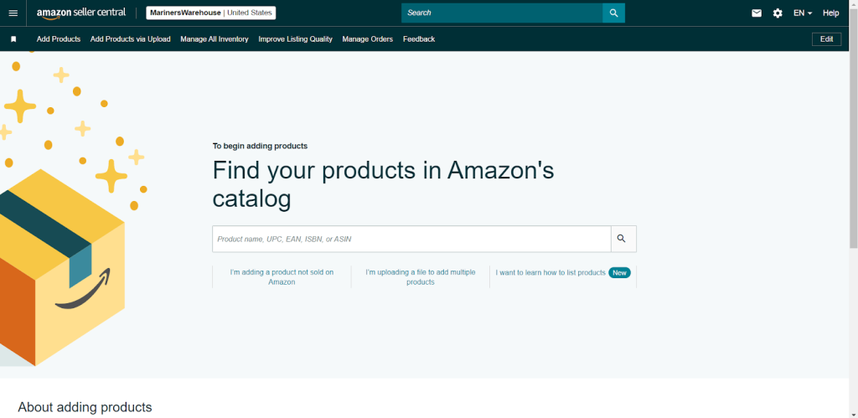858x418 pixels.
Task: Click "I want to learn how to list products"
Action: click(550, 272)
